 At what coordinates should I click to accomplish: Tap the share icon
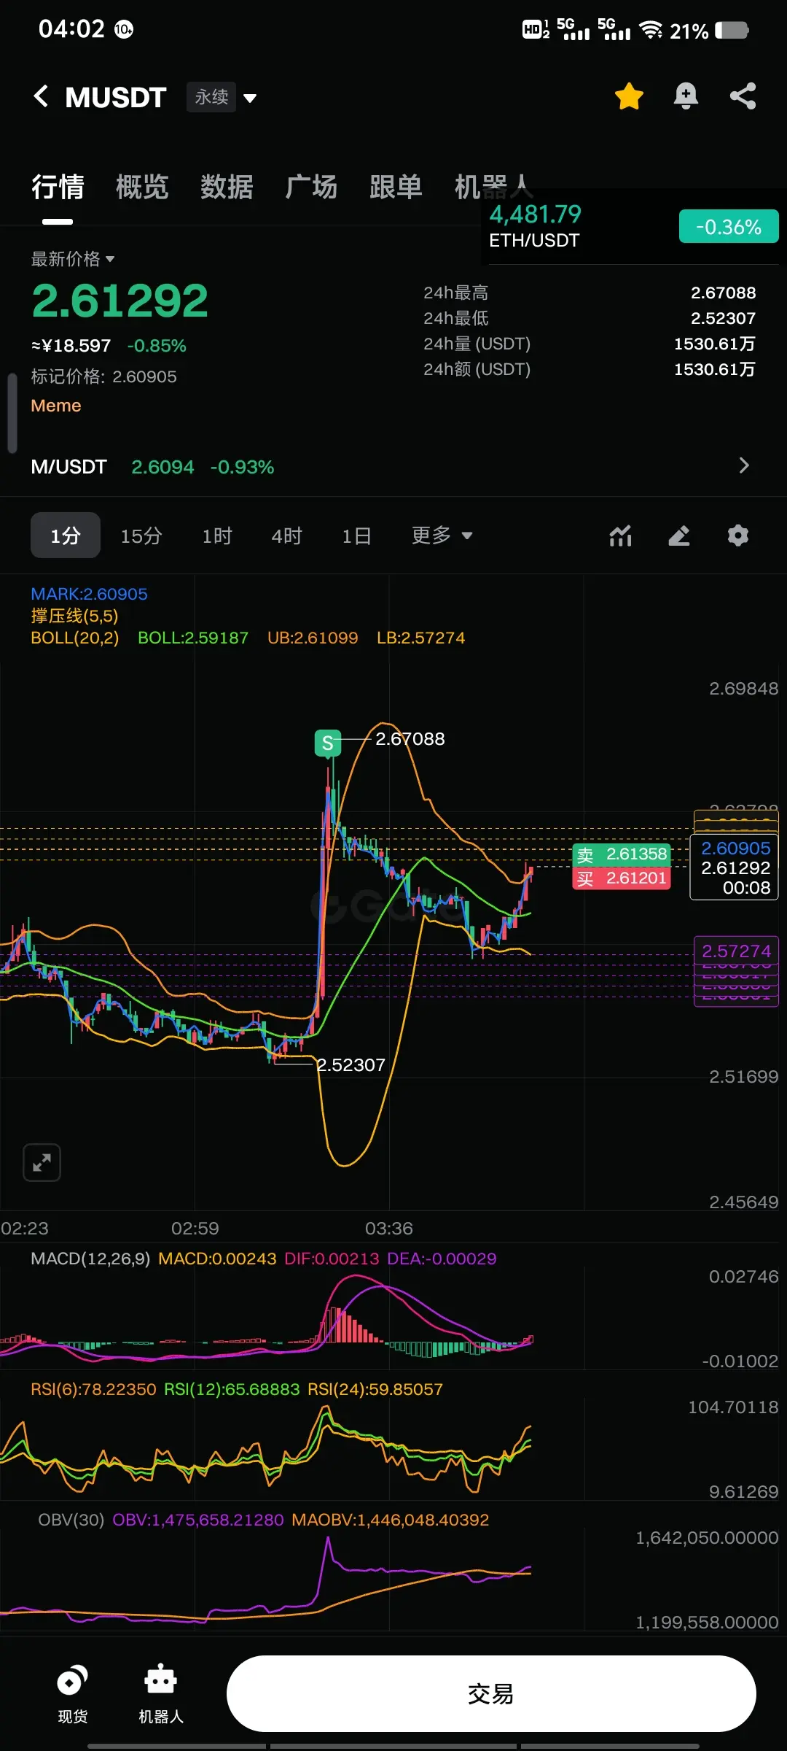tap(743, 96)
